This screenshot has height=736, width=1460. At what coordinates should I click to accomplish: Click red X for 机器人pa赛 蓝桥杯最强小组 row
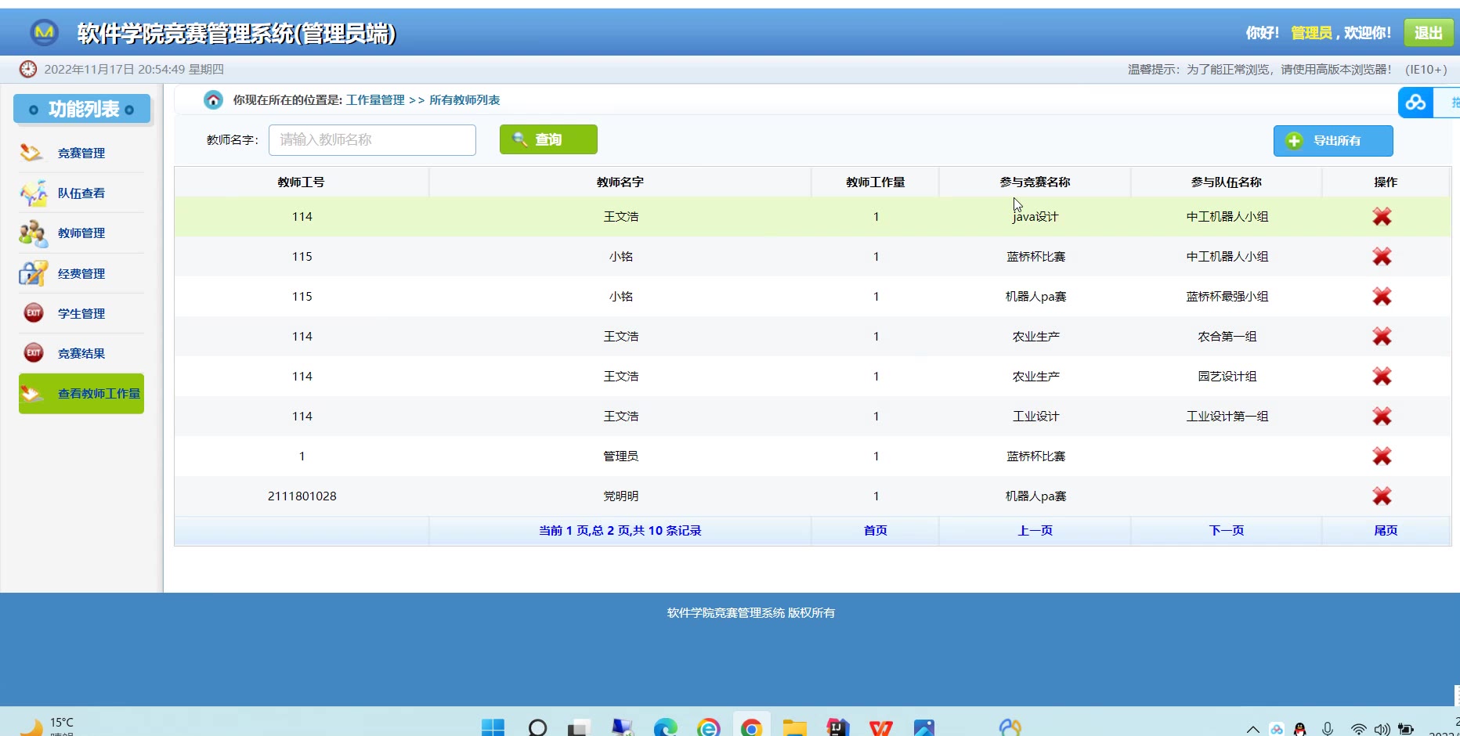(x=1382, y=297)
